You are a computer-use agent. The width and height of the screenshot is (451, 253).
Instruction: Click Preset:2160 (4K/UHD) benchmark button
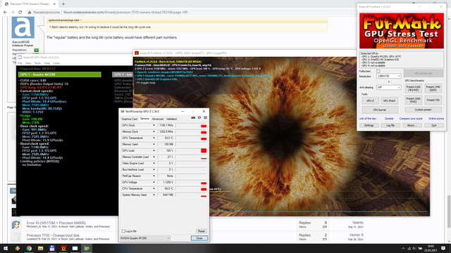pos(414,89)
